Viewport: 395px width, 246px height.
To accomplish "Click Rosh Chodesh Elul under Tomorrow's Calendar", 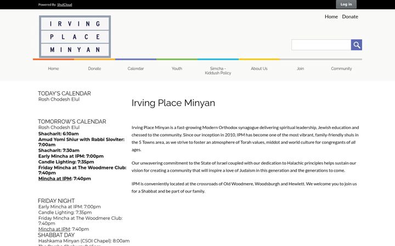I will point(59,127).
